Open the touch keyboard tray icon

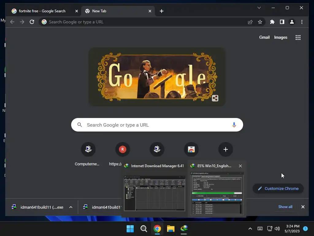[x=260, y=229]
